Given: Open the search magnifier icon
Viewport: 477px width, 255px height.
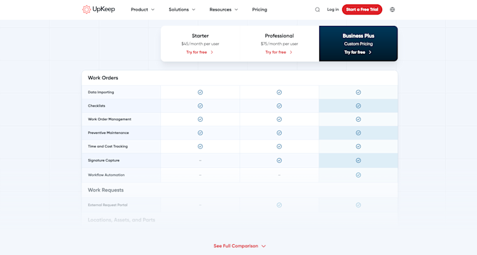Looking at the screenshot, I should point(317,10).
